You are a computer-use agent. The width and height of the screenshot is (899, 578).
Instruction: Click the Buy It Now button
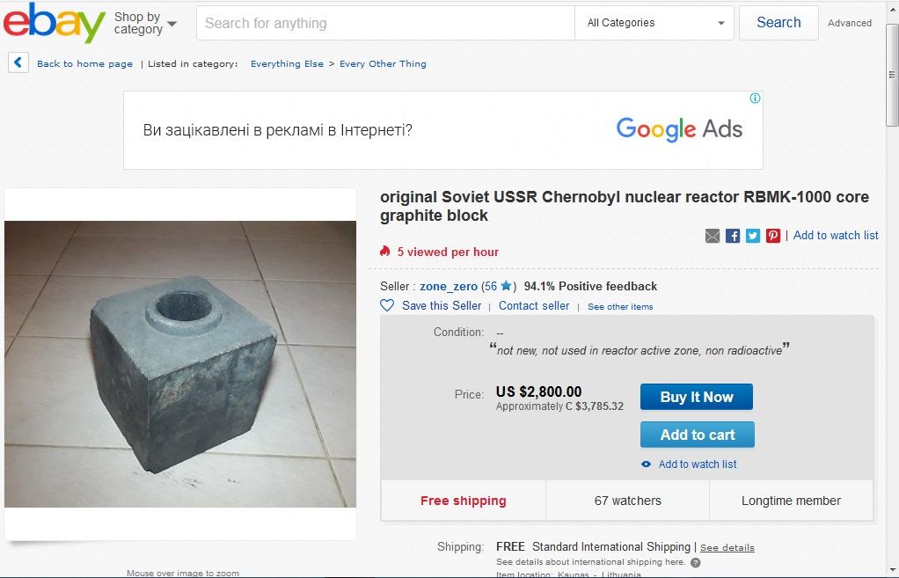click(x=697, y=397)
